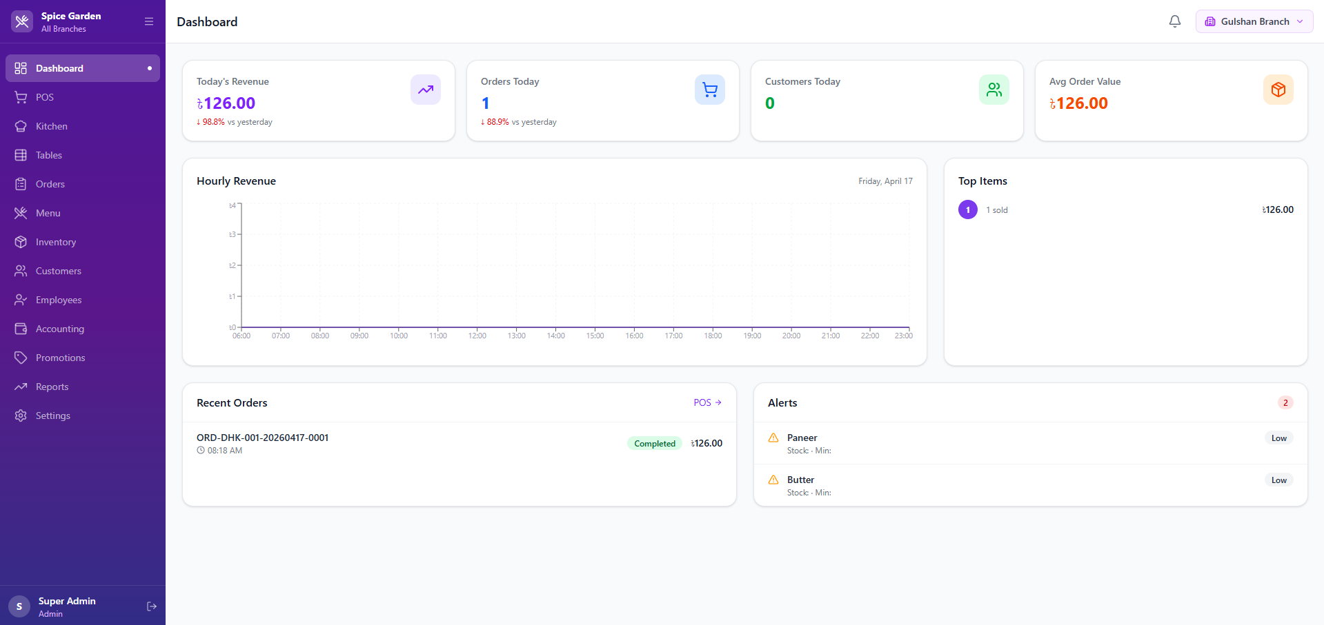1324x625 pixels.
Task: Click the alerts count badge showing 2
Action: 1285,402
